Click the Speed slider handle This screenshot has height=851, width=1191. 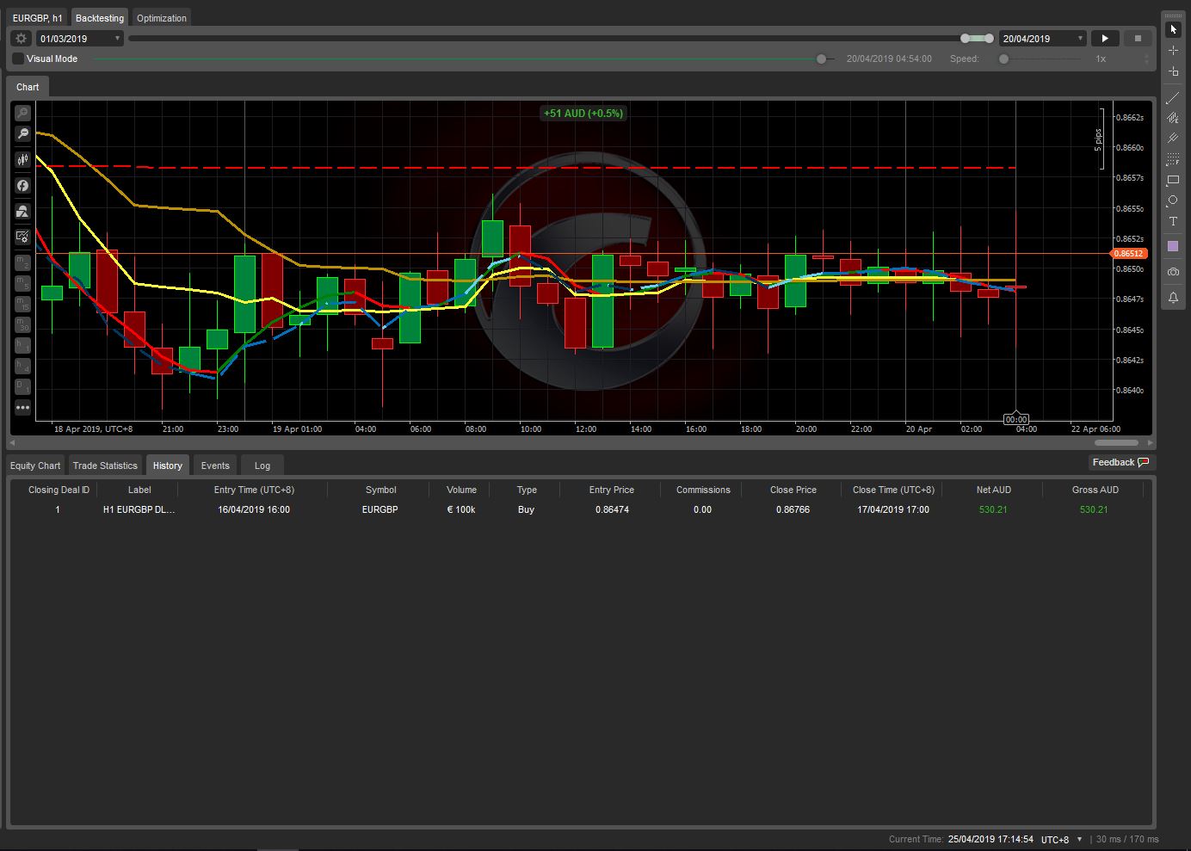click(1003, 59)
